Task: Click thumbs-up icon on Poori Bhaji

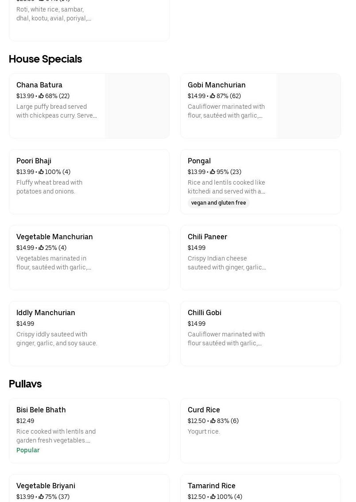Action: (x=41, y=172)
